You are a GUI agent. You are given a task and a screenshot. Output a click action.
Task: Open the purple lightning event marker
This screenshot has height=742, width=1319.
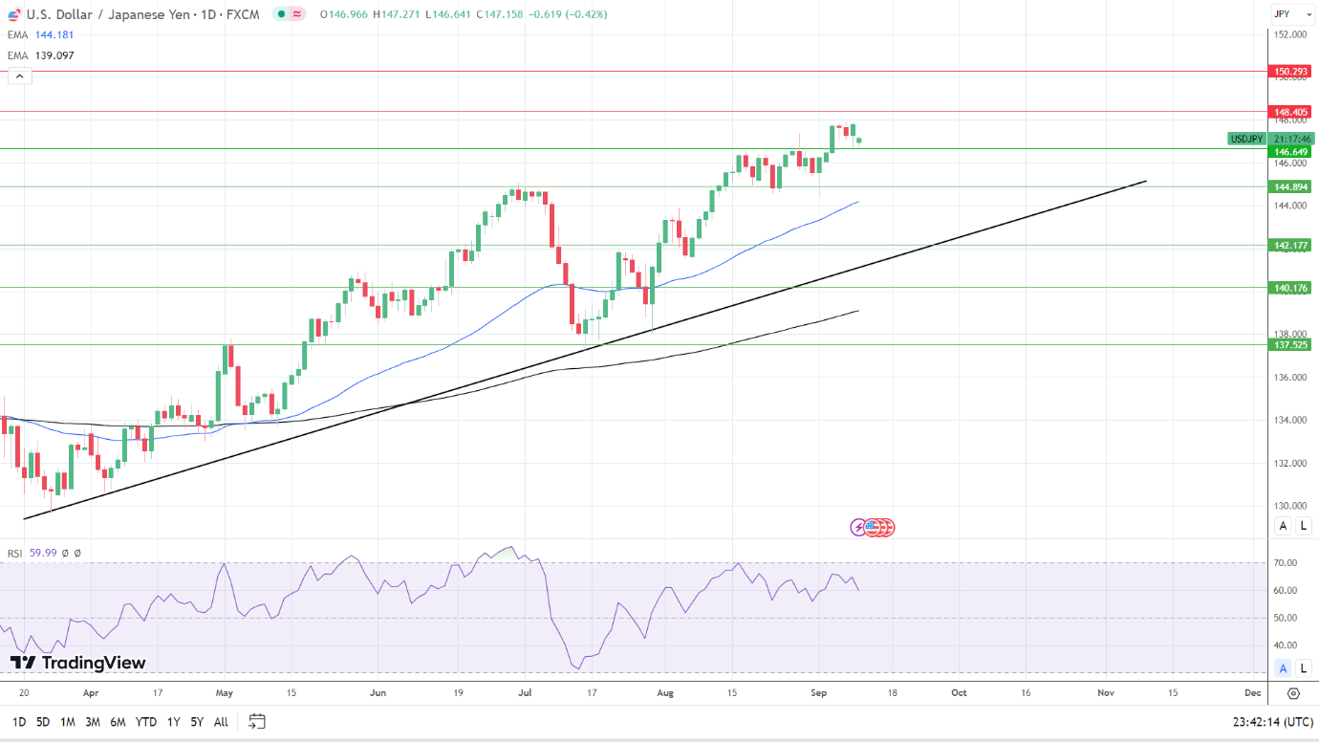[858, 527]
